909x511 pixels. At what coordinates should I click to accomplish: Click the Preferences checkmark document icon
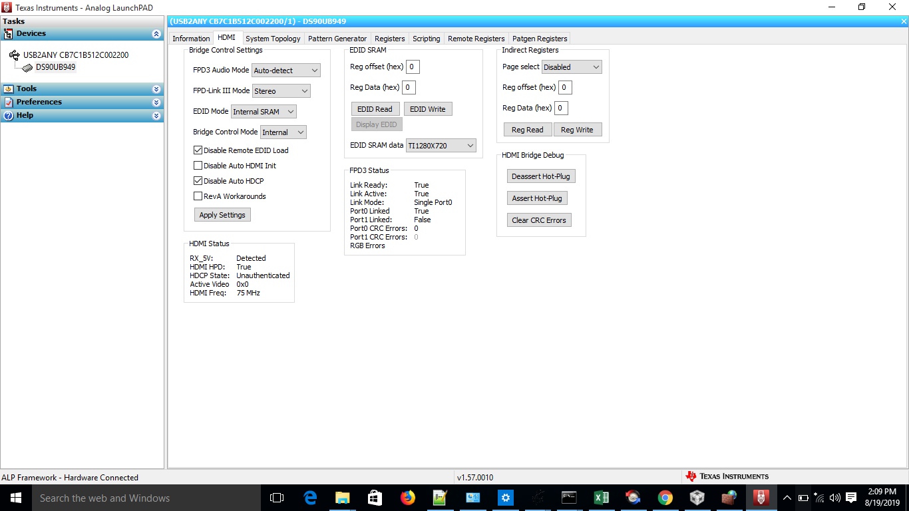pos(9,102)
